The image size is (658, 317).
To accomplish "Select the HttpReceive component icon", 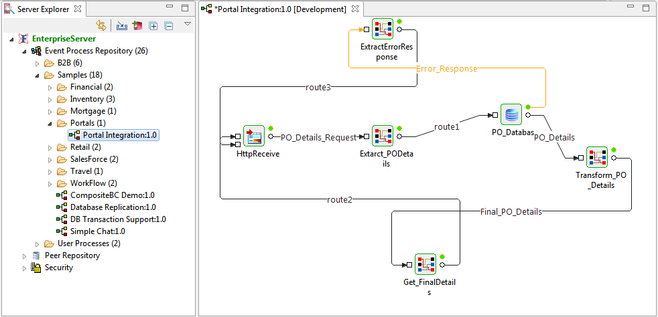I will pyautogui.click(x=254, y=136).
